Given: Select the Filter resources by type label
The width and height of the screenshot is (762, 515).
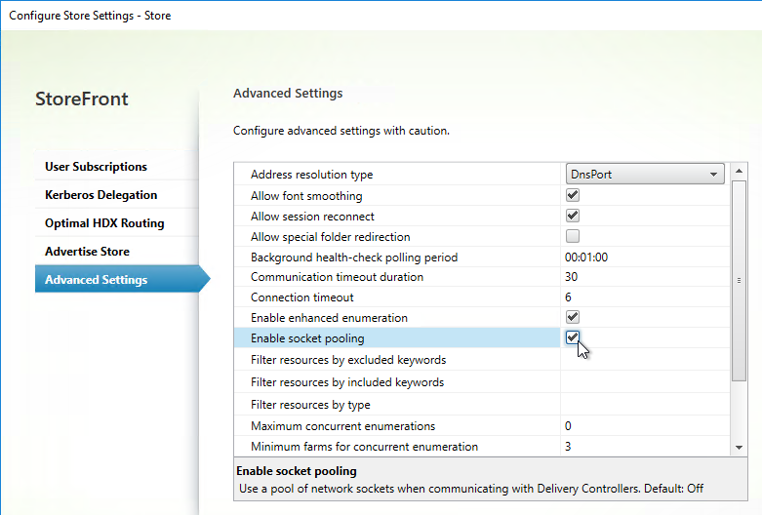Looking at the screenshot, I should tap(310, 405).
